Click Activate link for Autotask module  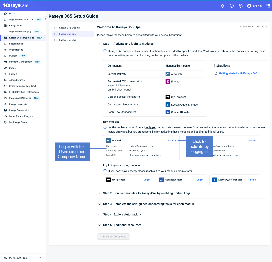tap(172, 141)
